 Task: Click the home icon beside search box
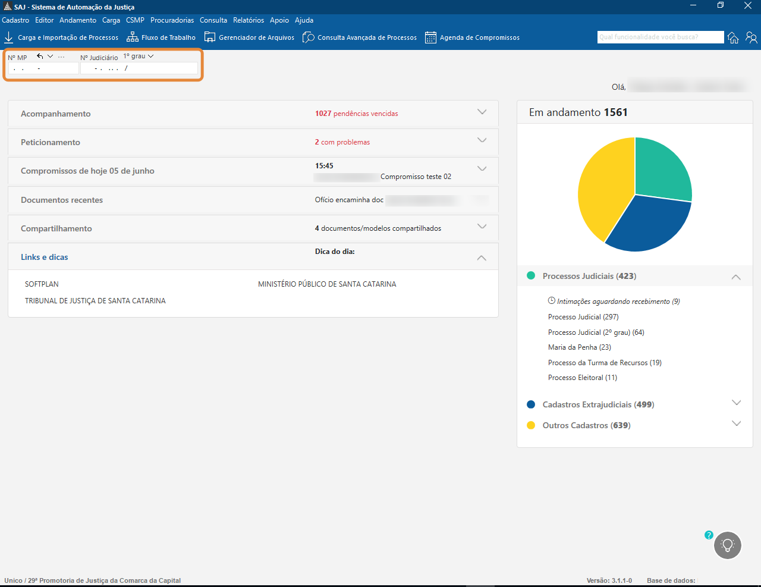click(733, 37)
